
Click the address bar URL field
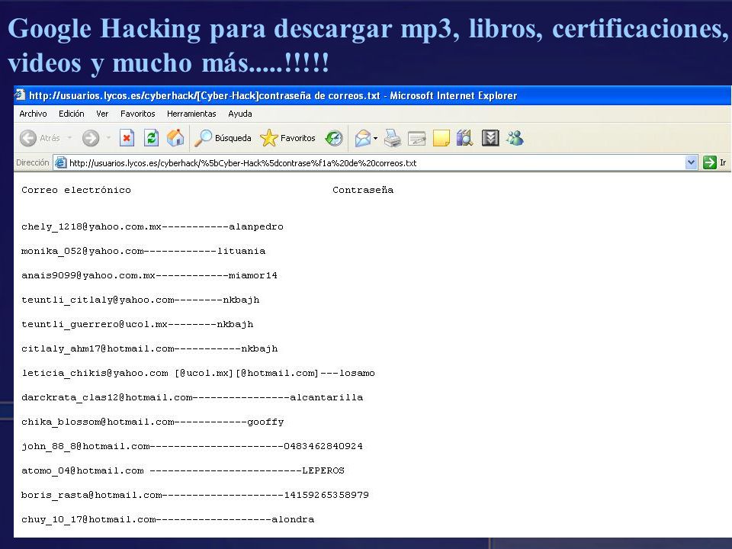coord(376,163)
